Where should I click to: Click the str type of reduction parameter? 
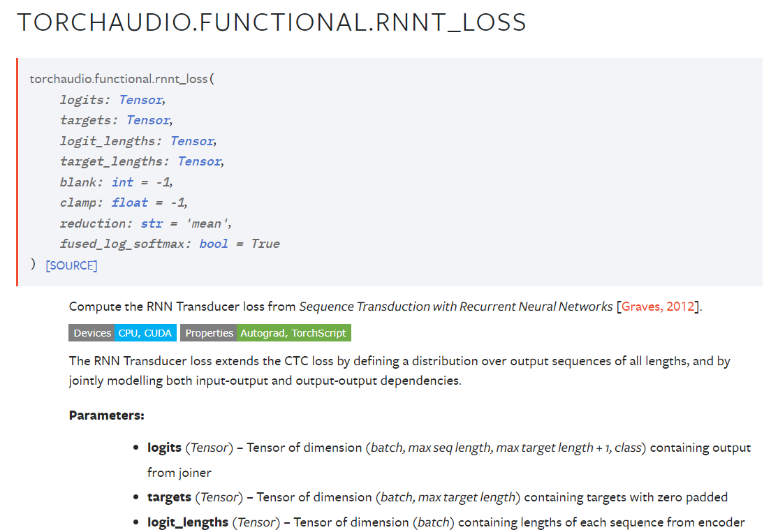[152, 223]
